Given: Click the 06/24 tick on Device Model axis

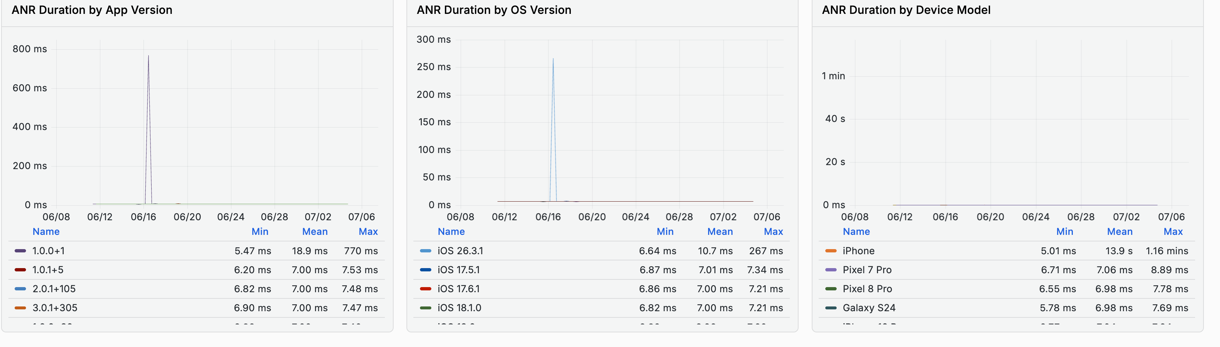Looking at the screenshot, I should point(1036,217).
